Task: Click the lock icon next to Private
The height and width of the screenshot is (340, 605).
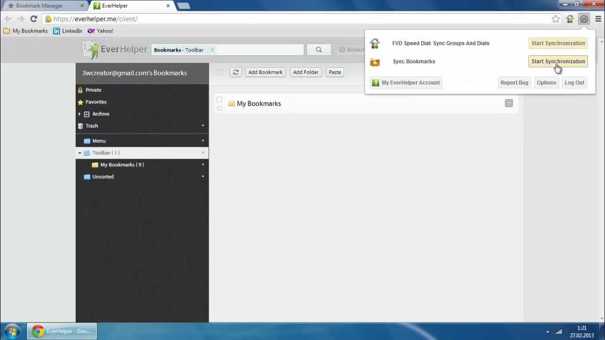Action: 80,90
